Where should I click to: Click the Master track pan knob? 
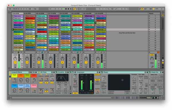click(152, 59)
